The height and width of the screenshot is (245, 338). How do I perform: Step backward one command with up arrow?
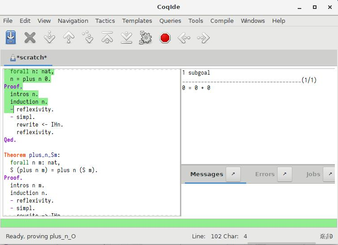[x=68, y=38]
